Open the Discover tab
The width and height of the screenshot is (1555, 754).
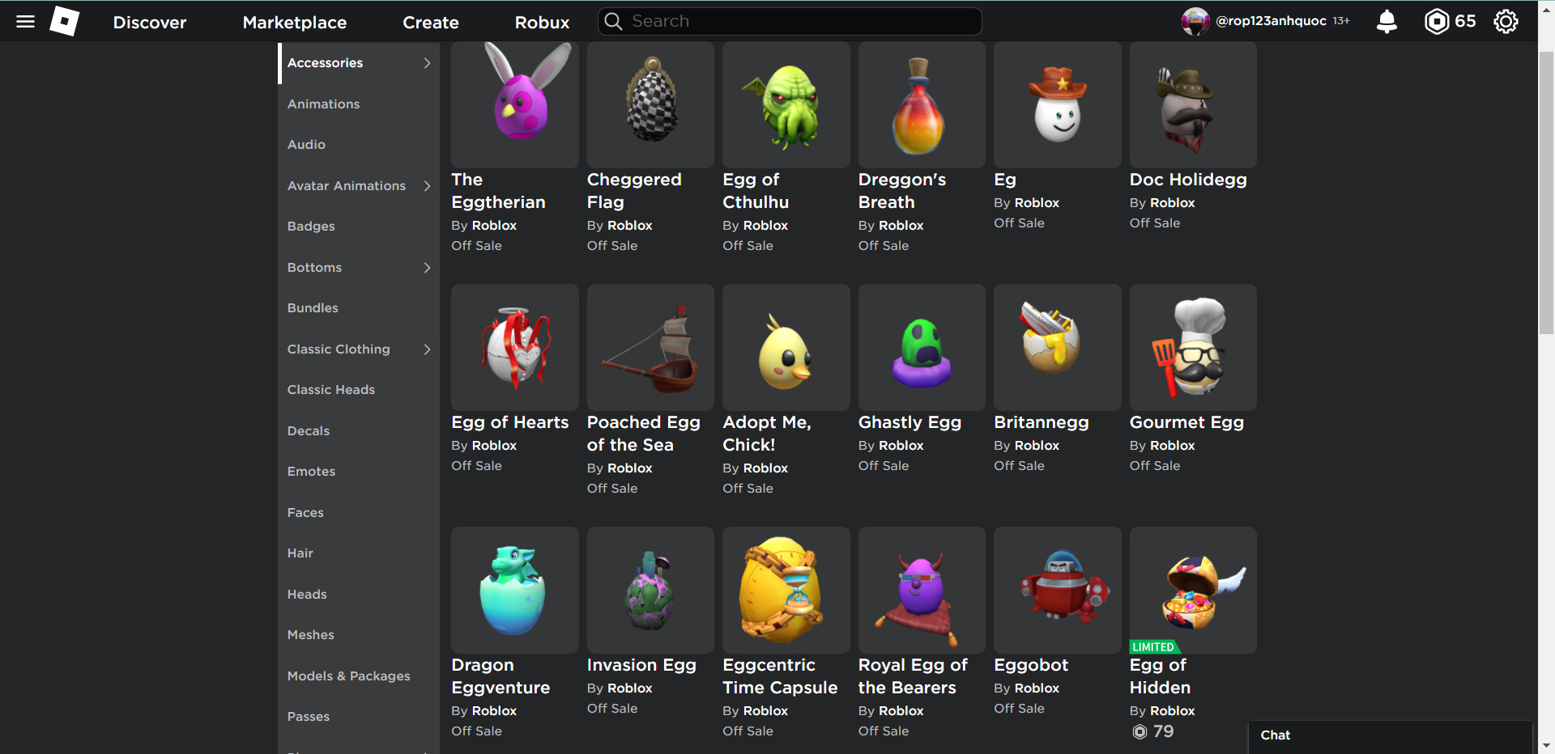click(150, 23)
